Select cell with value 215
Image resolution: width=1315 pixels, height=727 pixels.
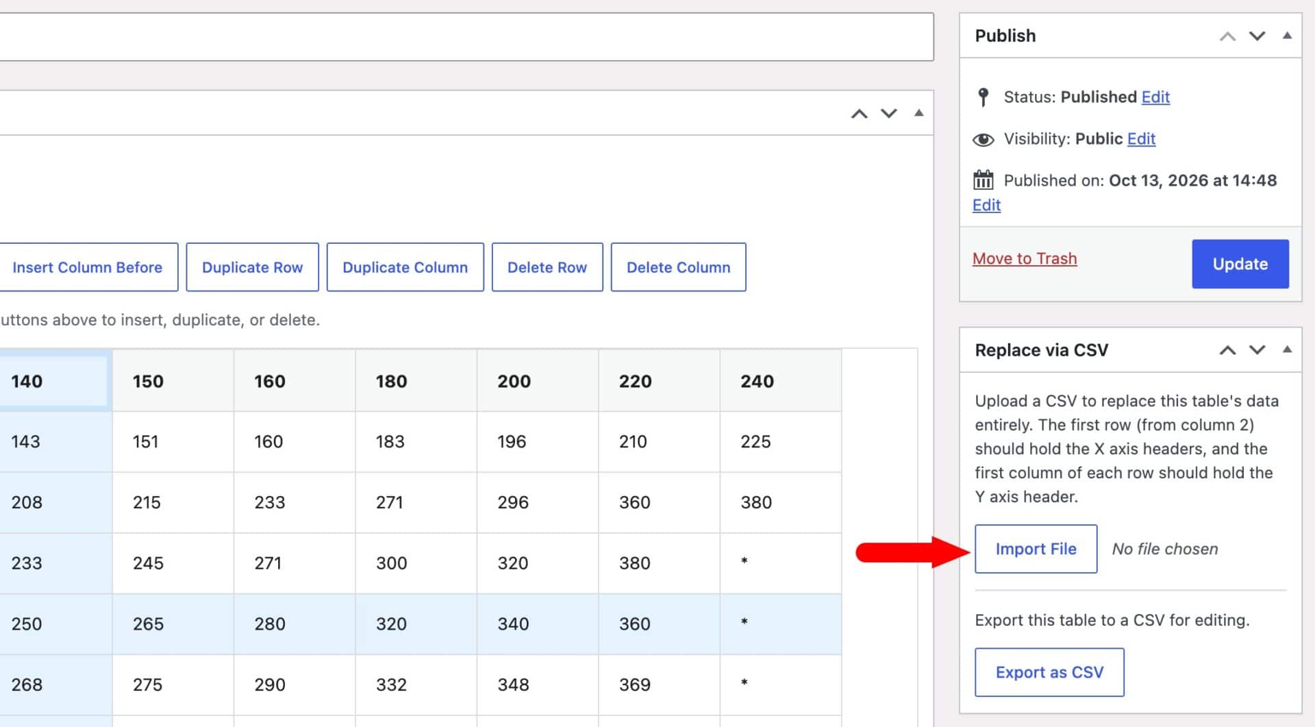click(173, 503)
